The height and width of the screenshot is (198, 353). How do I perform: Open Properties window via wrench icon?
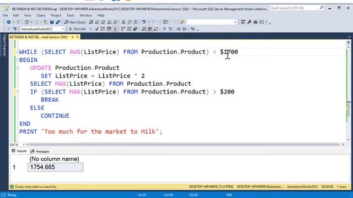pyautogui.click(x=249, y=22)
